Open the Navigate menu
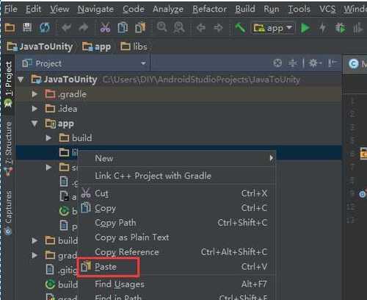The width and height of the screenshot is (367, 300). 95,9
